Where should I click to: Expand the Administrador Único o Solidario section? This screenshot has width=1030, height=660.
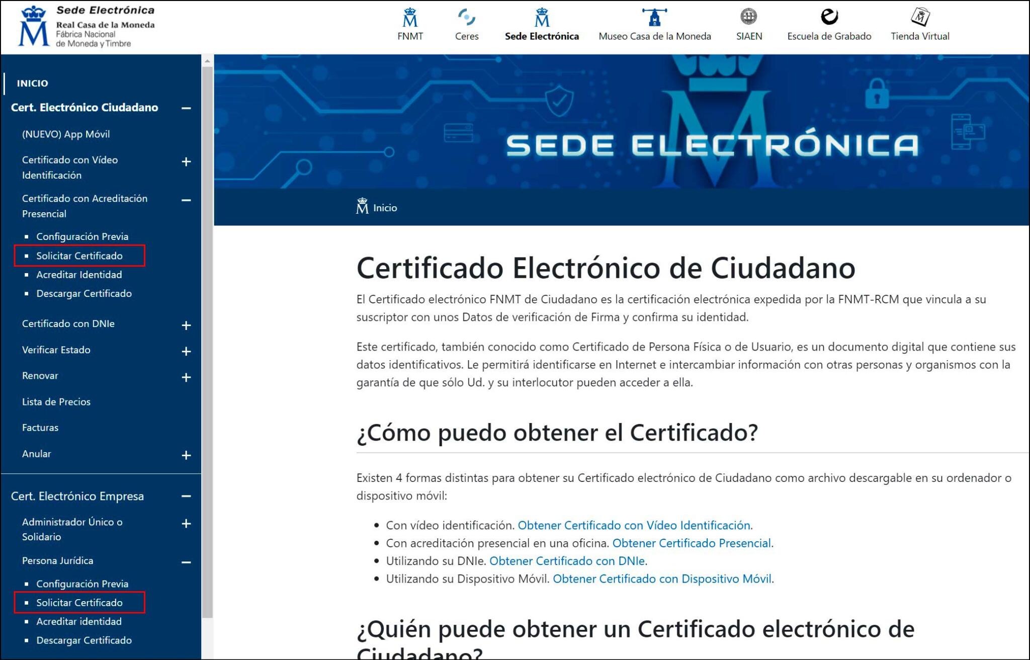(x=187, y=522)
